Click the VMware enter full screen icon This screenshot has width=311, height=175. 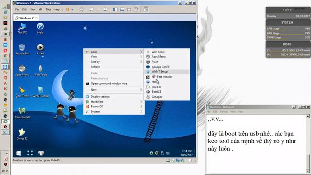click(x=129, y=9)
